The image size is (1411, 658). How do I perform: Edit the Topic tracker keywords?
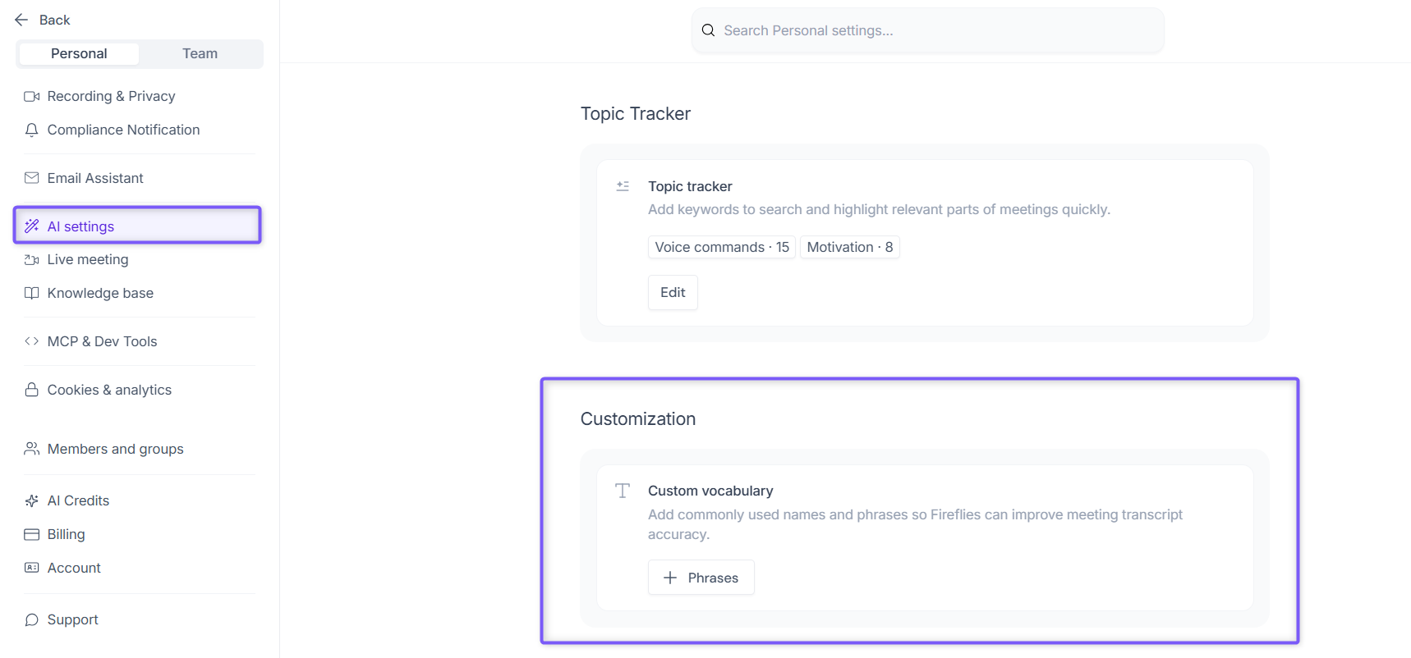pos(673,293)
